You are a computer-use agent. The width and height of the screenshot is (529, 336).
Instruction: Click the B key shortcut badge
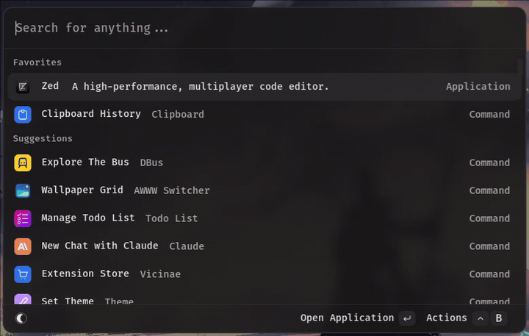[x=499, y=318]
